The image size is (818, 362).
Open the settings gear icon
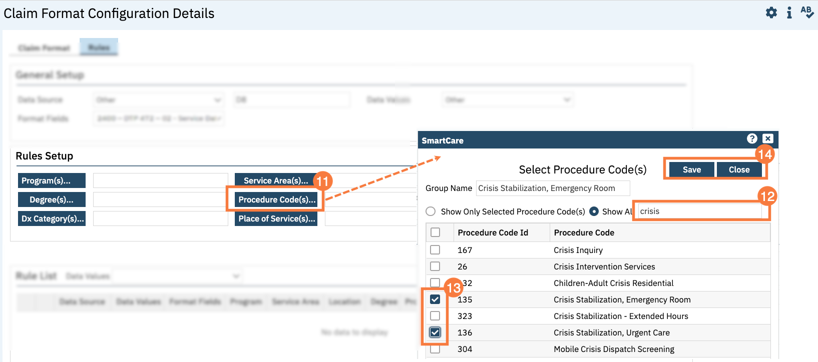(771, 12)
